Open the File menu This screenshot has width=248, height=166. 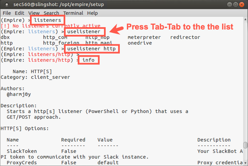[x=7, y=13]
